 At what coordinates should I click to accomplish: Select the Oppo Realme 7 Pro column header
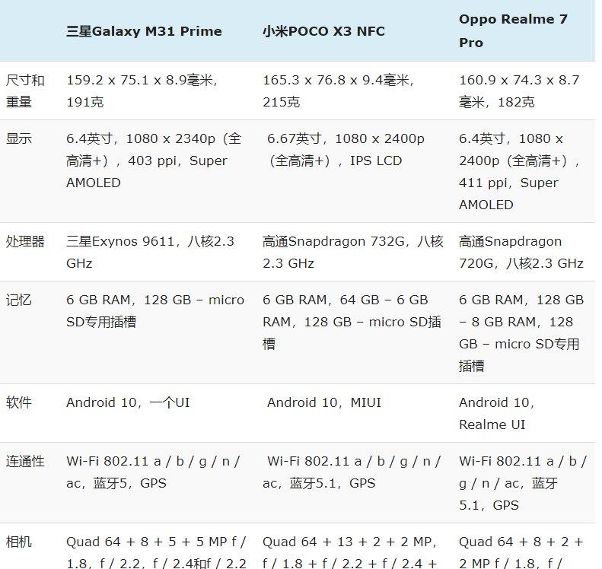pyautogui.click(x=513, y=30)
